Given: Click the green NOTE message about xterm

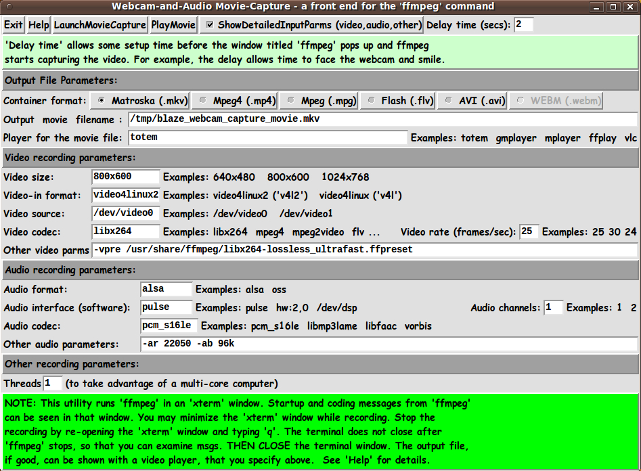Looking at the screenshot, I should [x=320, y=431].
